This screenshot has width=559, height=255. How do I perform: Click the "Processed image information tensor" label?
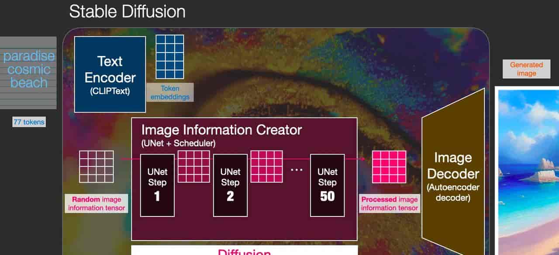coord(390,203)
